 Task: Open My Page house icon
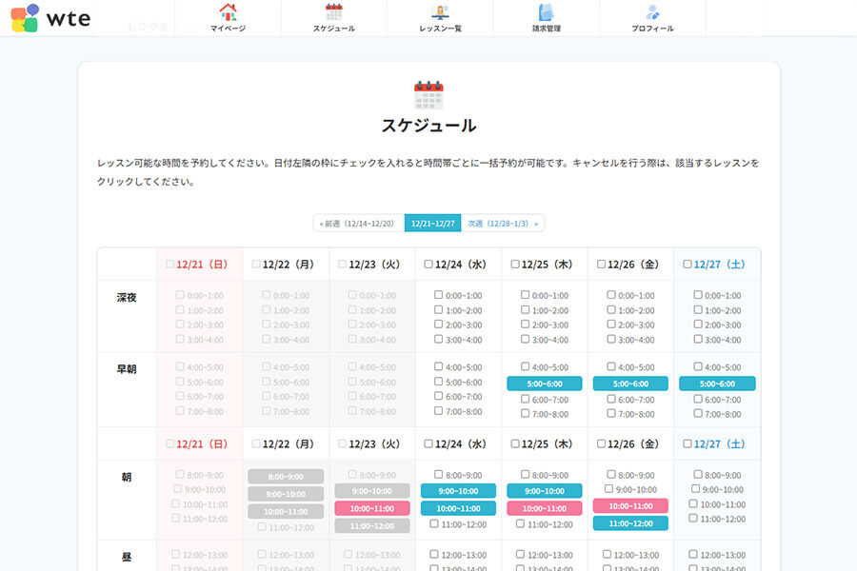click(228, 12)
